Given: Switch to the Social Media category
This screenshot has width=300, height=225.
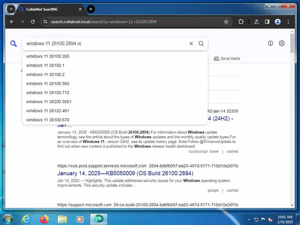Looking at the screenshot, I should coord(227,59).
